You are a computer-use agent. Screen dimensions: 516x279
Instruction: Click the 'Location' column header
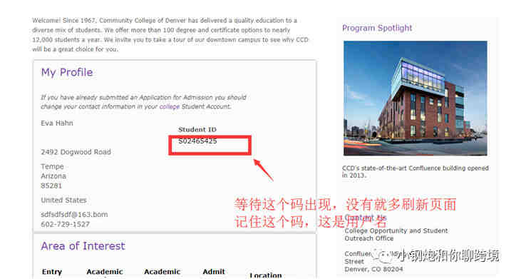point(266,275)
